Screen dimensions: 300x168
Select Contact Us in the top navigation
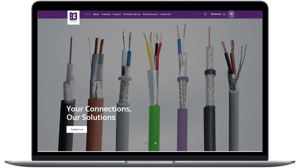165,14
